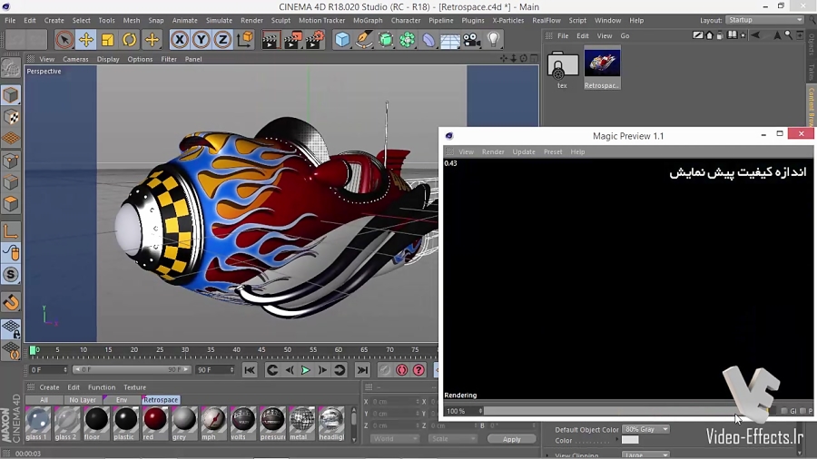Open the Retrospace preset thumbnail in browser
Screen dimensions: 817x459
(602, 68)
